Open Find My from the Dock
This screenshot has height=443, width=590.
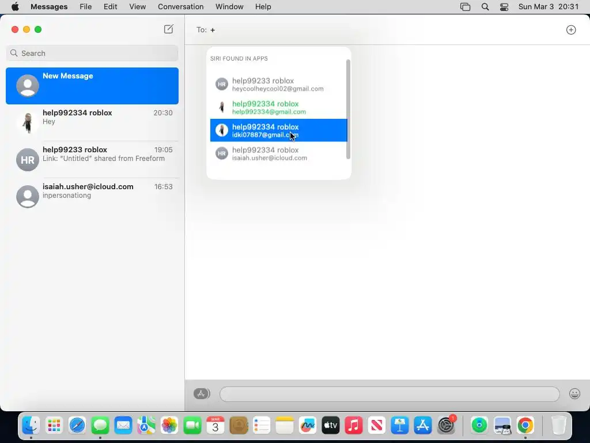point(479,426)
